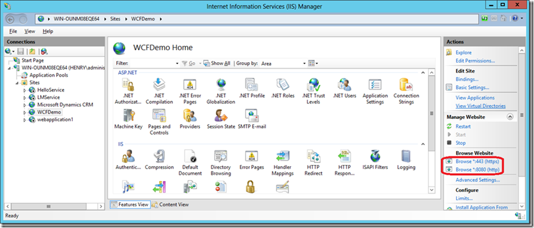Open the File menu
This screenshot has width=534, height=228.
click(x=13, y=31)
